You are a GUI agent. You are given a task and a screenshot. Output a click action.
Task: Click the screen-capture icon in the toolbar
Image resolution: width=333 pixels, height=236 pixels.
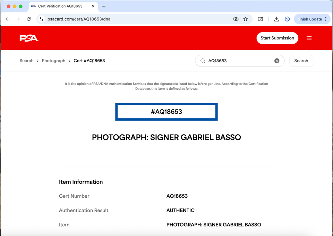point(260,19)
